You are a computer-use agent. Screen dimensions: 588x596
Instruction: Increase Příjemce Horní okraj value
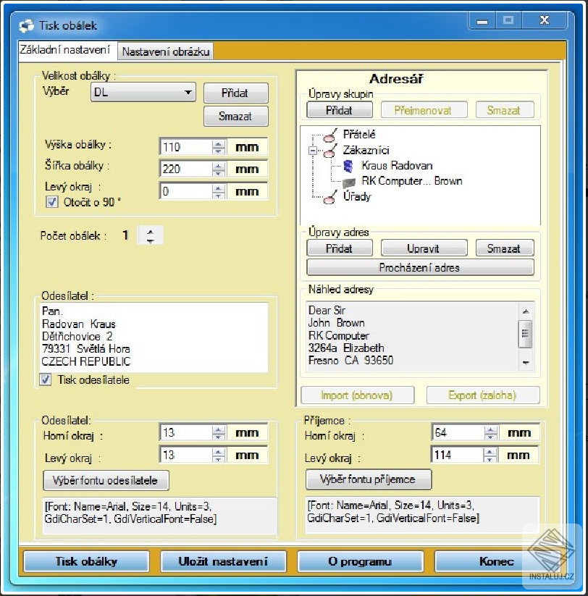pyautogui.click(x=490, y=429)
